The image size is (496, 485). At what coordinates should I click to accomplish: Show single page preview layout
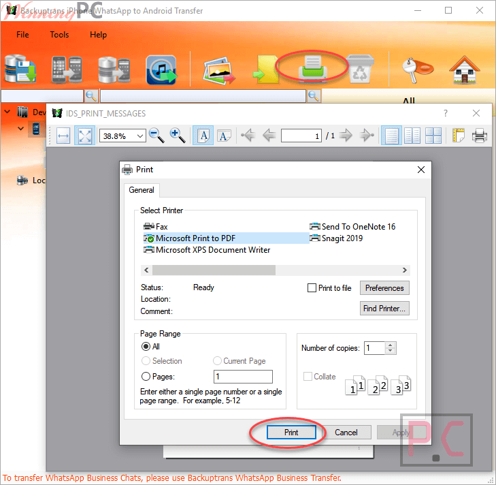391,136
